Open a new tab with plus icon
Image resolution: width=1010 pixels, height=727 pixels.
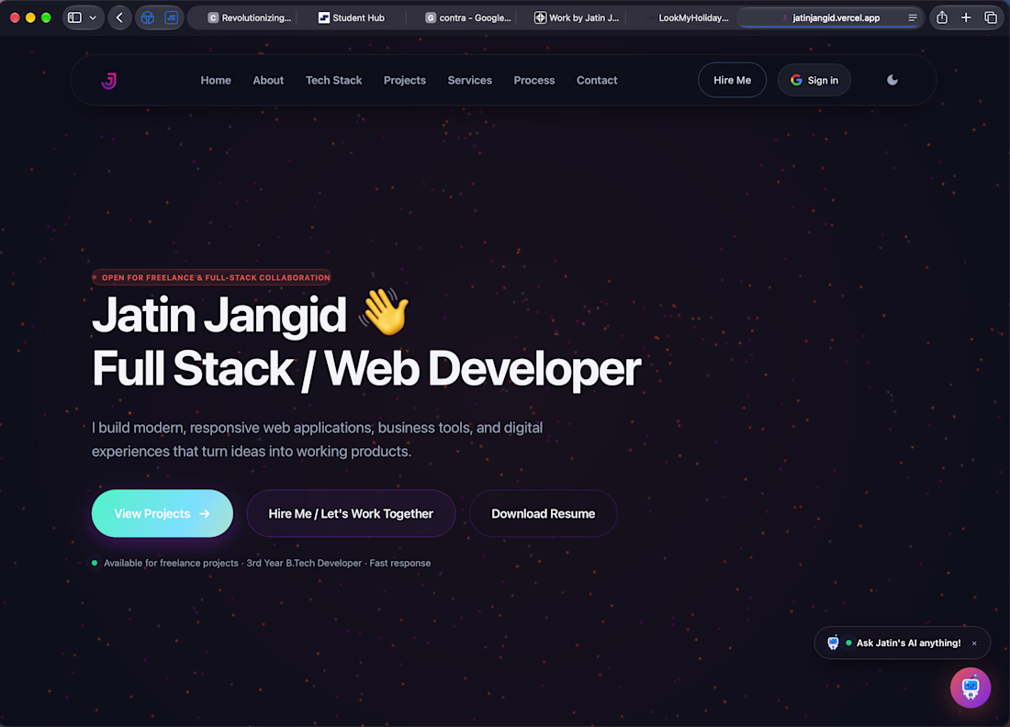click(966, 17)
